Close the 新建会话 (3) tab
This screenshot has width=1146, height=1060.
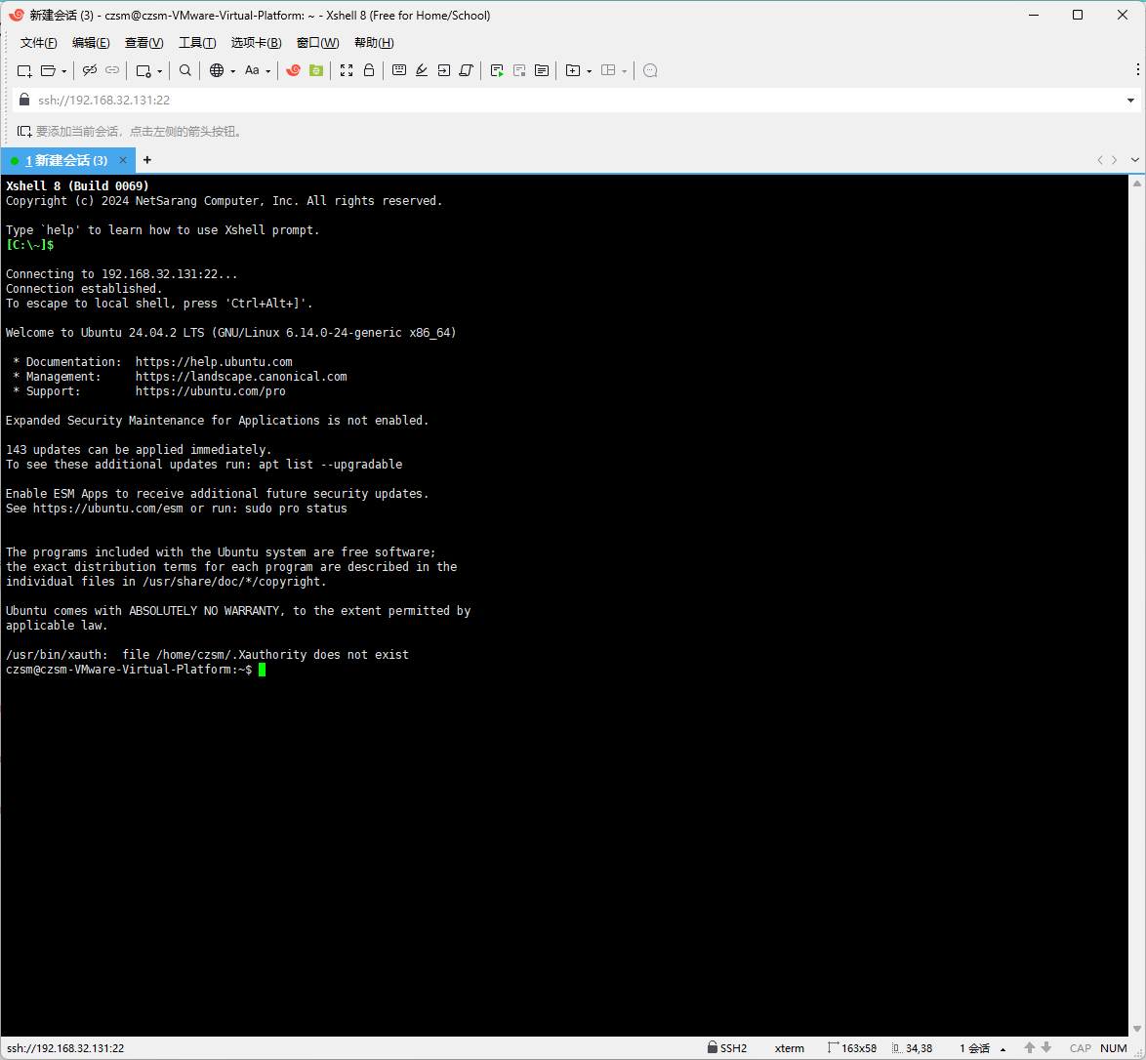123,160
